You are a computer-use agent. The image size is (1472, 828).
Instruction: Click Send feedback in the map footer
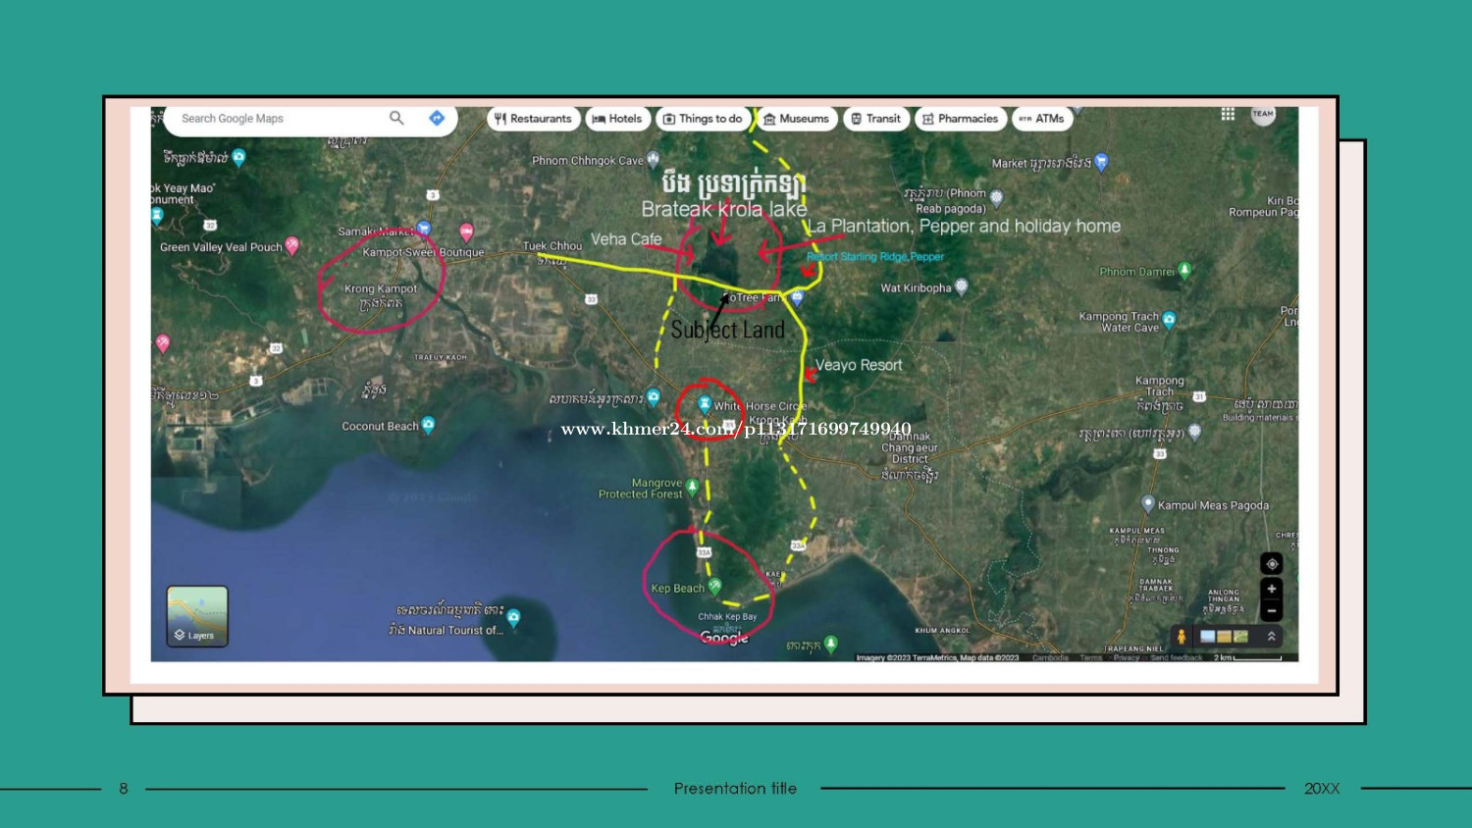1176,657
